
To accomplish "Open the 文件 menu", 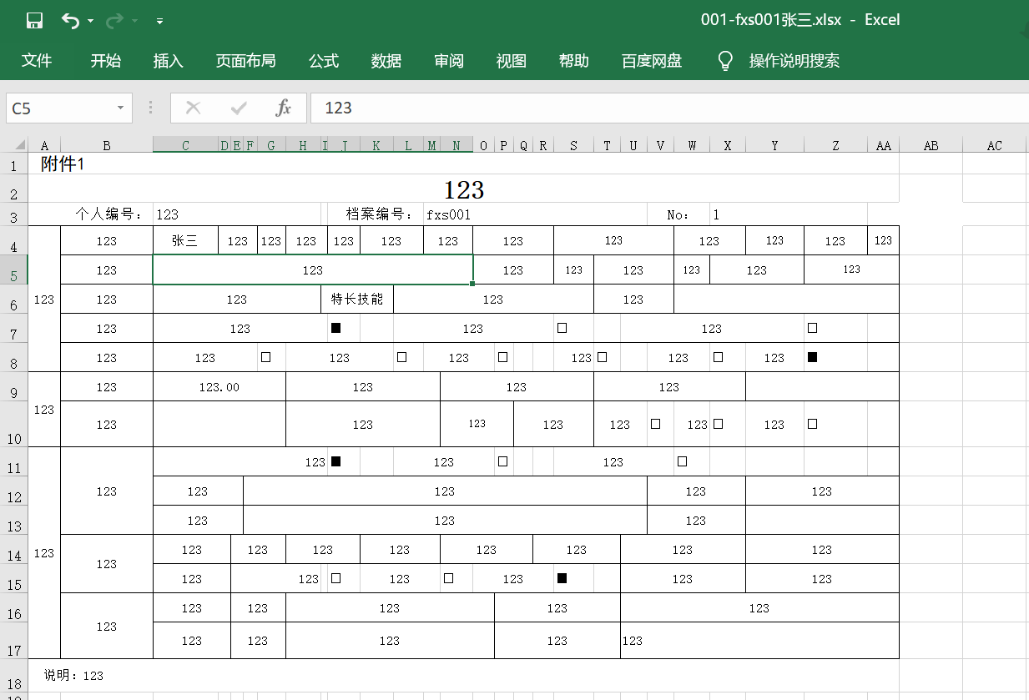I will coord(37,61).
